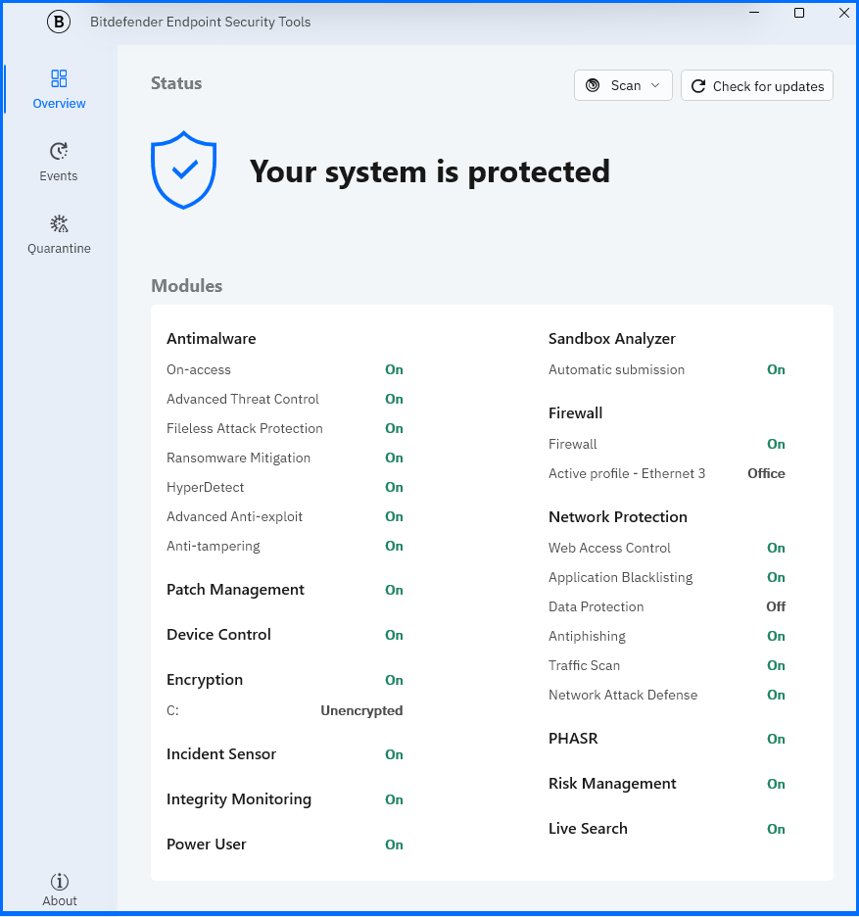Toggle the Antiphishing status

(776, 636)
